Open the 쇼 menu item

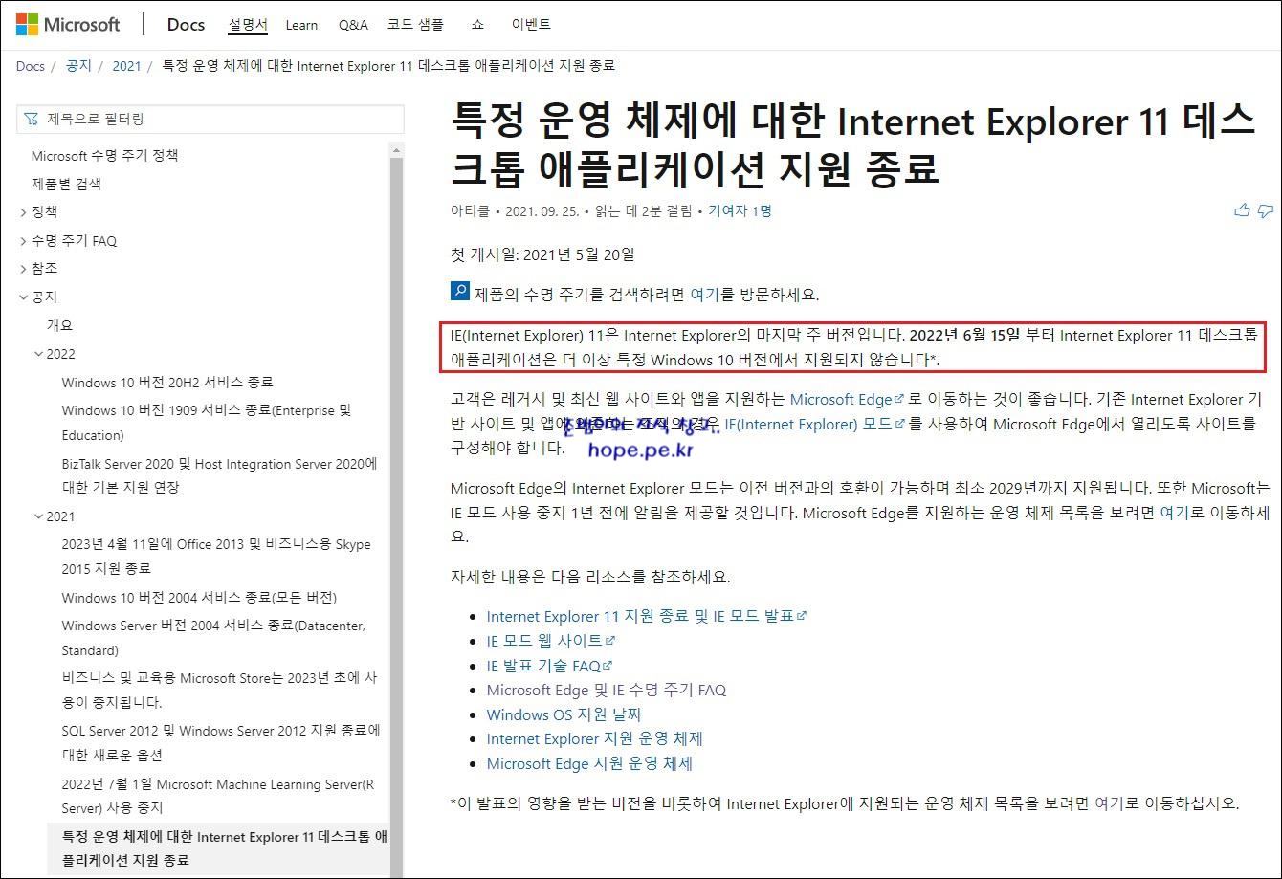coord(478,25)
